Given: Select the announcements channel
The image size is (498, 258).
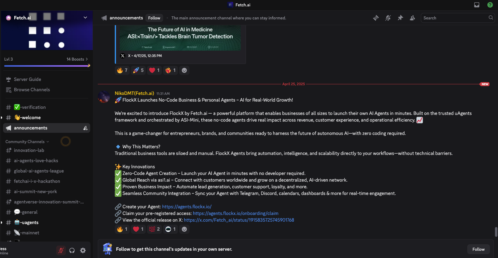Looking at the screenshot, I should [x=30, y=128].
